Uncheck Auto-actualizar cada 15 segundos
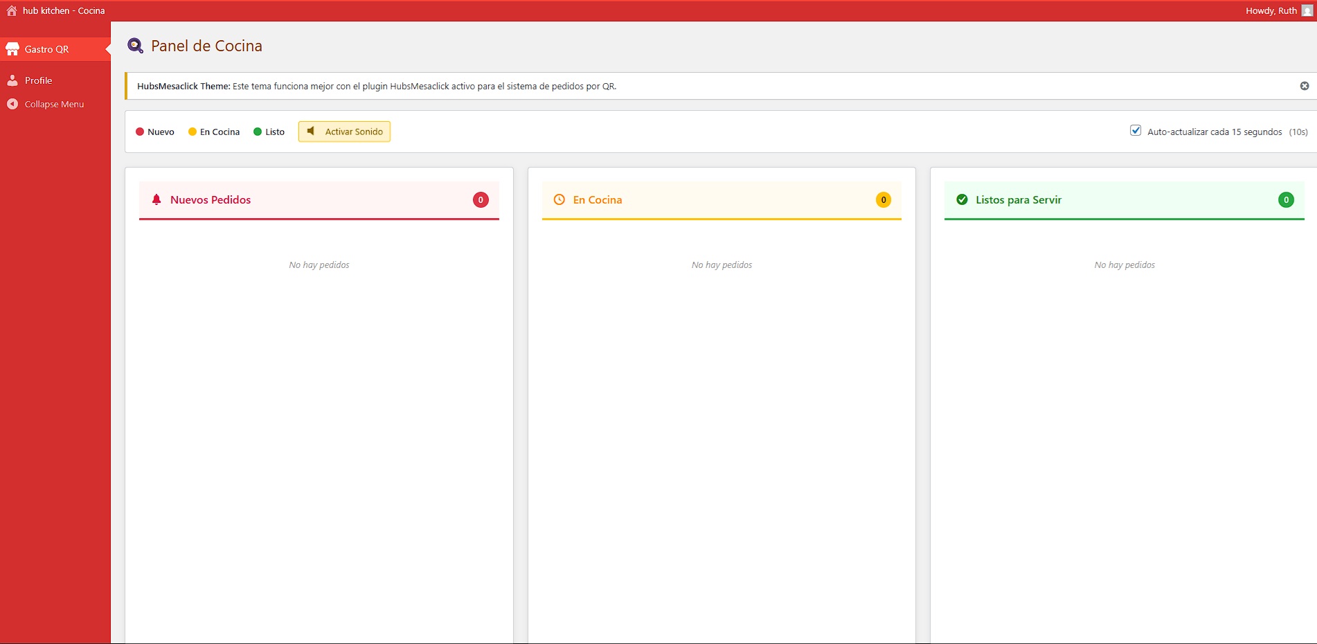 pyautogui.click(x=1134, y=129)
